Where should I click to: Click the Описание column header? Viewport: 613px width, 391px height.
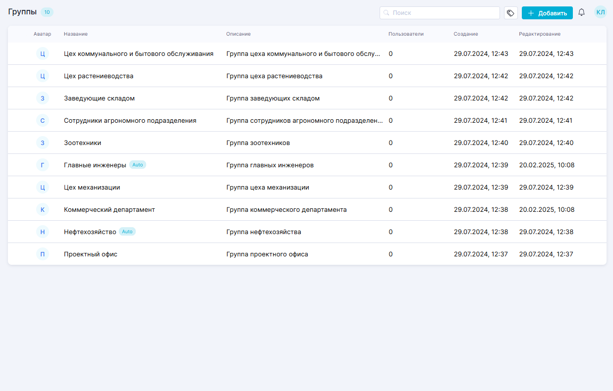pyautogui.click(x=238, y=34)
